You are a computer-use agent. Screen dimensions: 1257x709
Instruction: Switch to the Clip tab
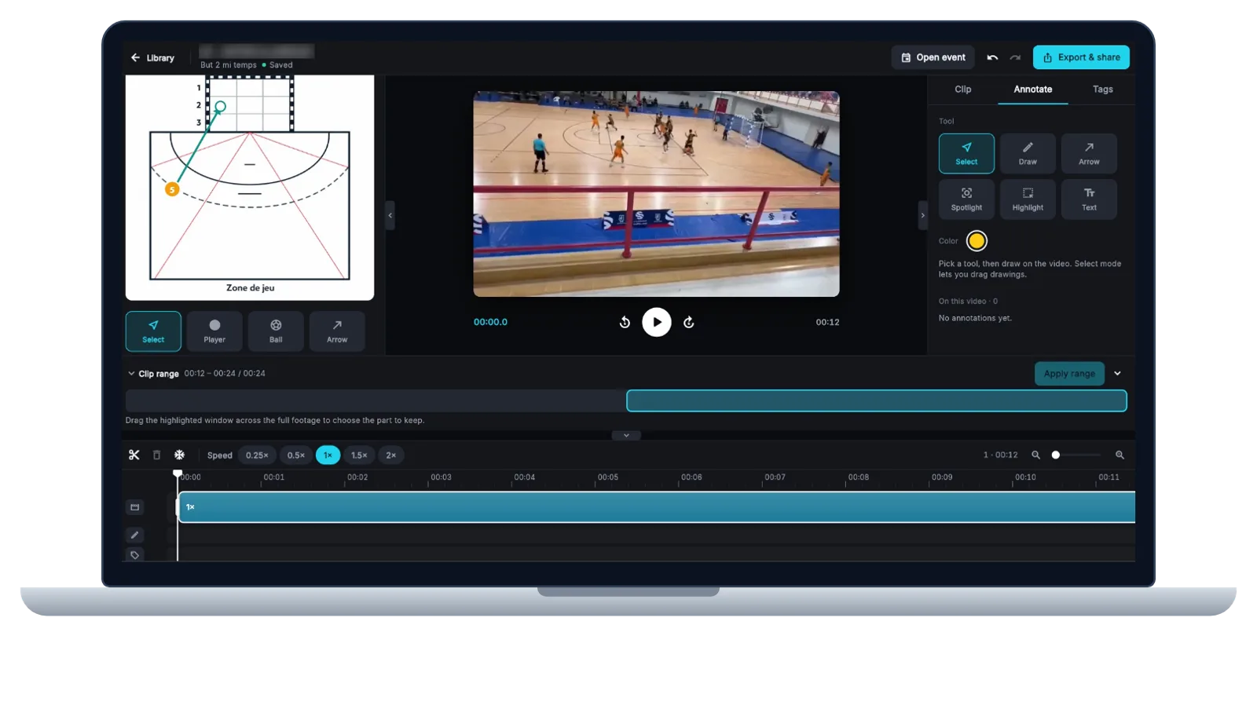962,90
